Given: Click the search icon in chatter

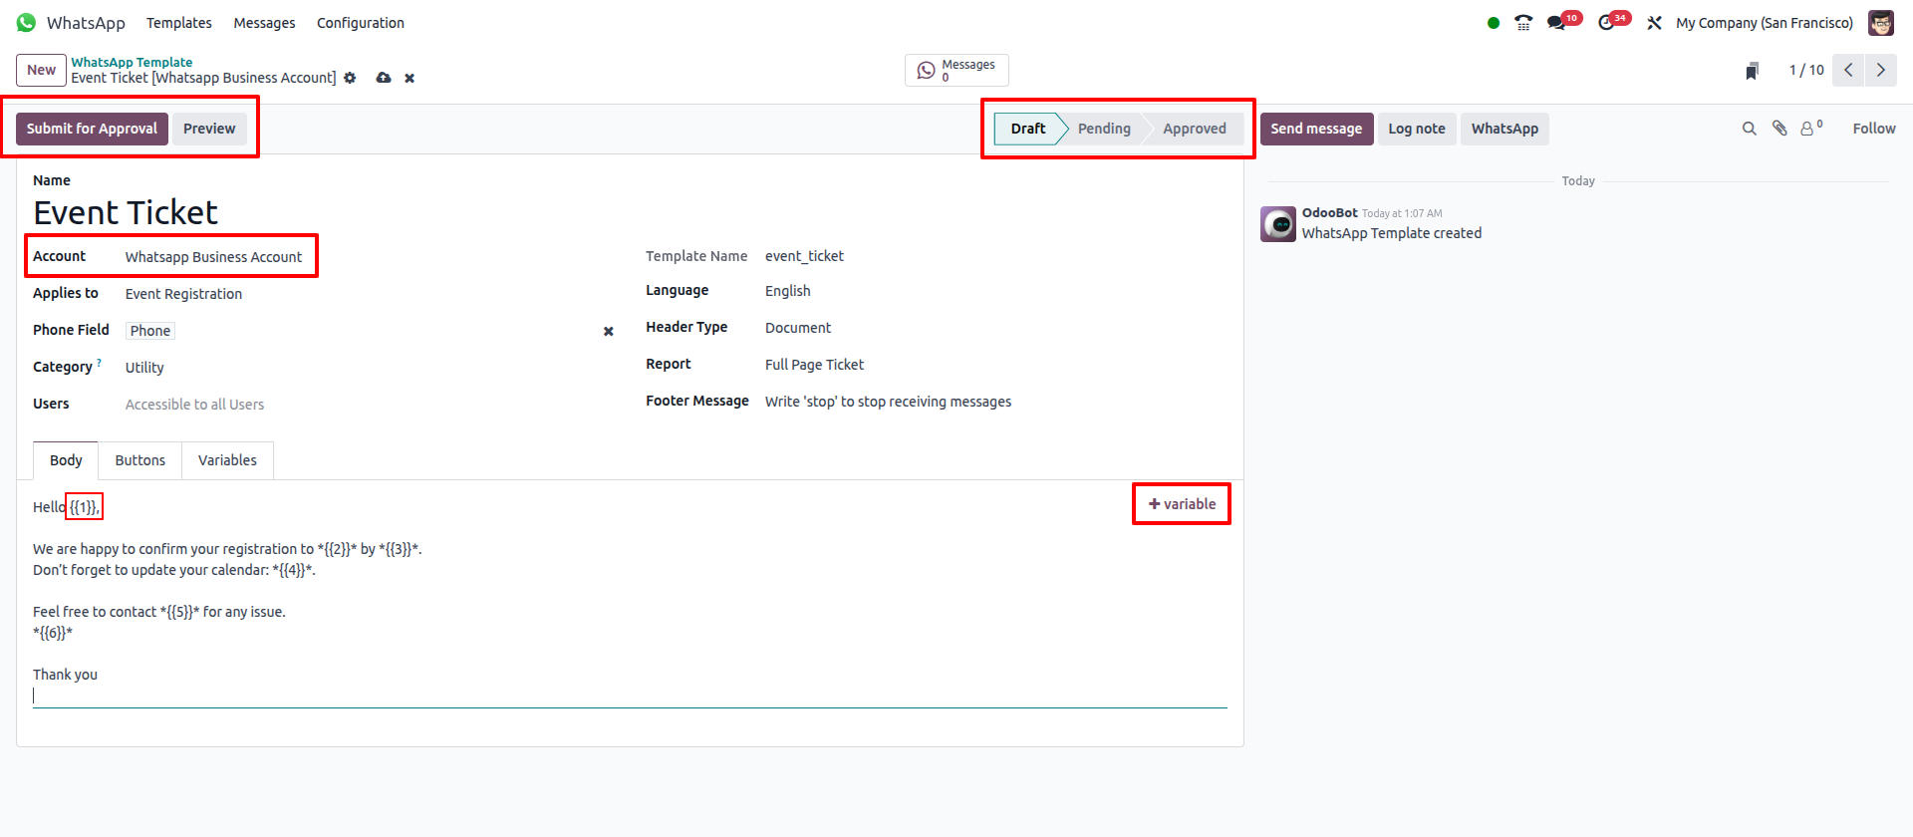Looking at the screenshot, I should point(1749,129).
